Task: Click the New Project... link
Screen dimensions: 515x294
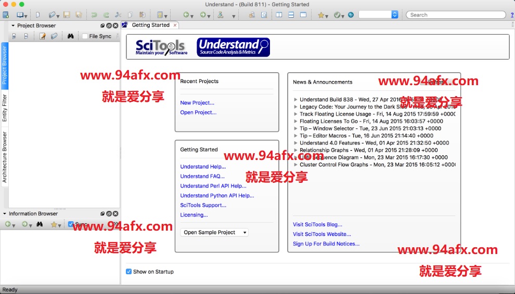Action: [x=197, y=103]
